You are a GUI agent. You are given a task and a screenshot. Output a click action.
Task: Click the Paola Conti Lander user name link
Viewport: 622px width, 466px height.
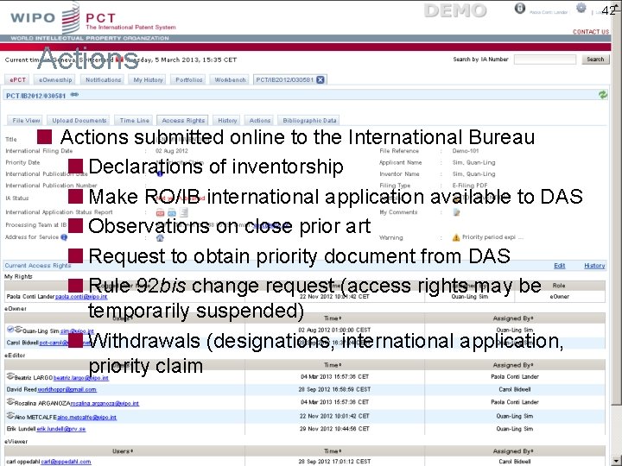(x=549, y=12)
